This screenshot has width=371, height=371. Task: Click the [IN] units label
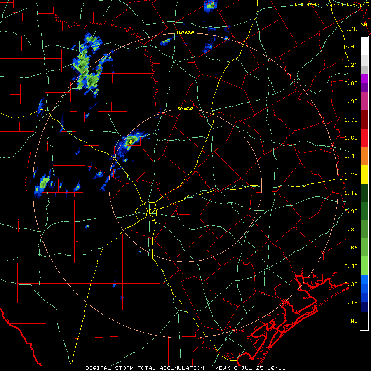click(352, 28)
